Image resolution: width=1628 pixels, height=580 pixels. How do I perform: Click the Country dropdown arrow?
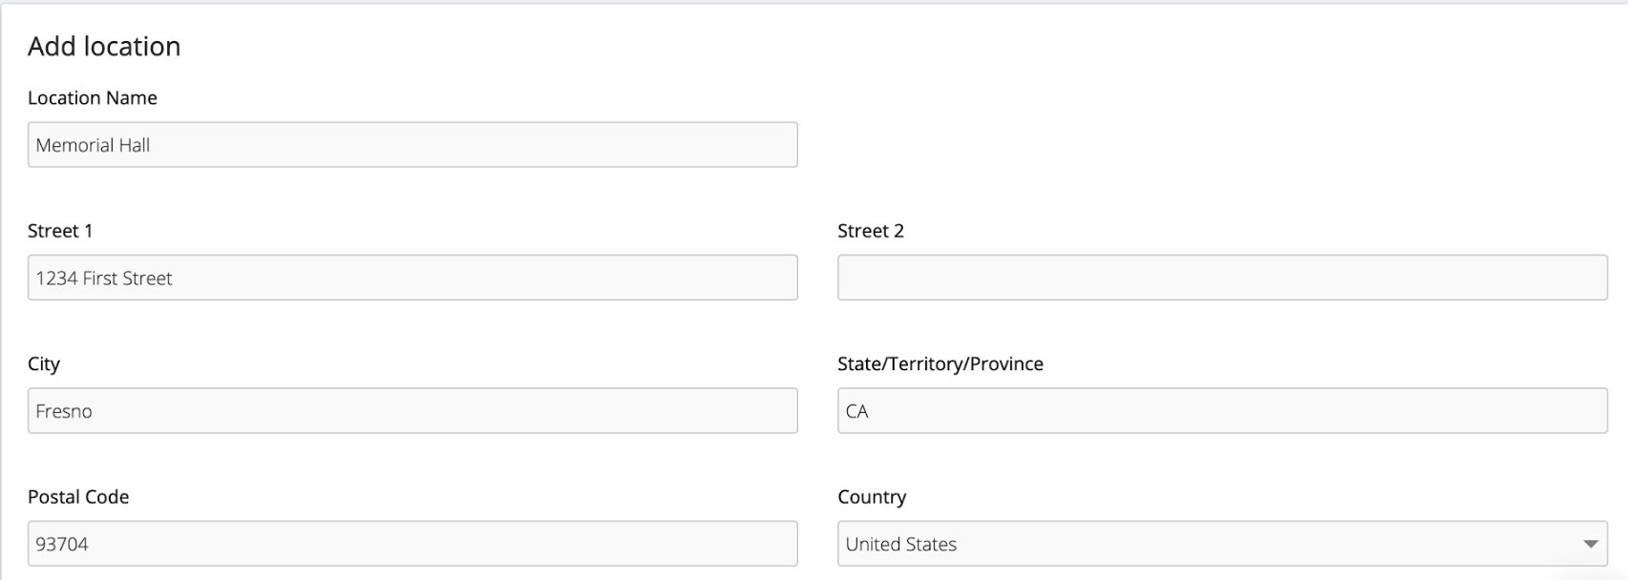[1590, 544]
